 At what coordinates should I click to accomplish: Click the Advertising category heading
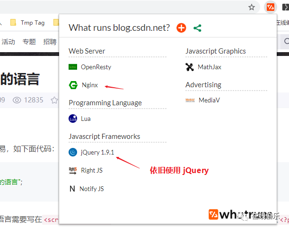coord(203,85)
